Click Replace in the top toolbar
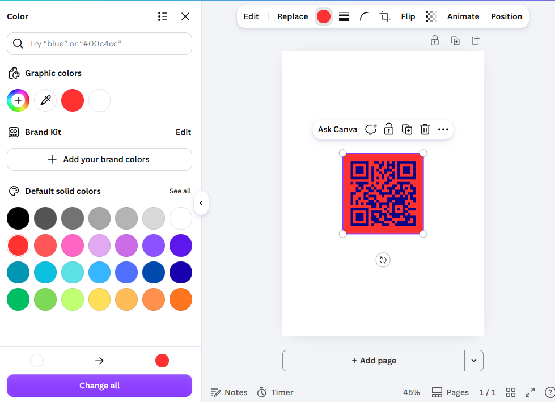This screenshot has height=402, width=555. pos(293,16)
